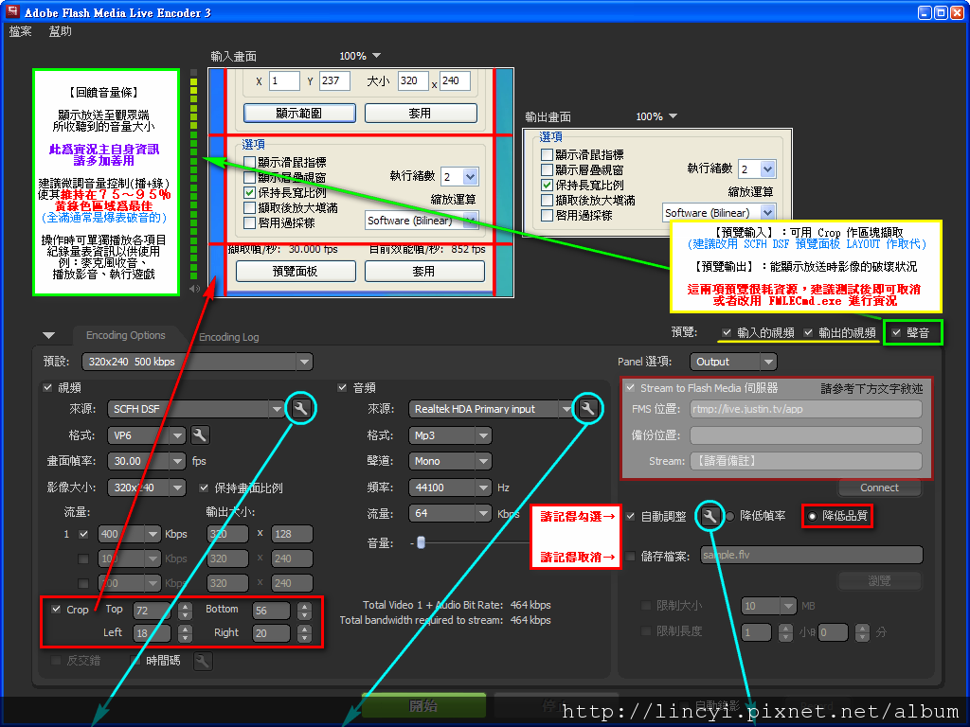
Task: Click the 'Total bandwidth required to stream:' text
Action: point(422,620)
